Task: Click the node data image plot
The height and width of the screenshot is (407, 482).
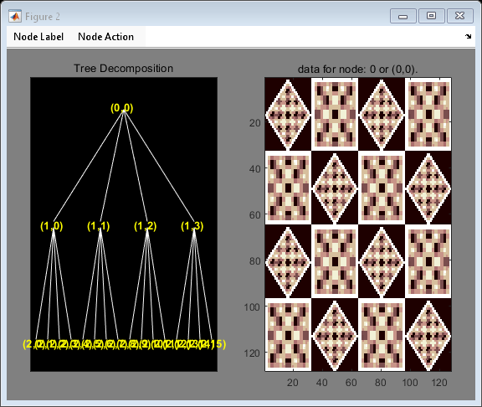Action: coord(358,224)
